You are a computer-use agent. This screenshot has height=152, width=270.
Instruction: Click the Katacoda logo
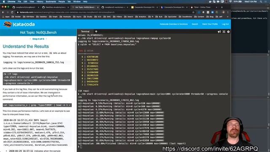click(19, 24)
